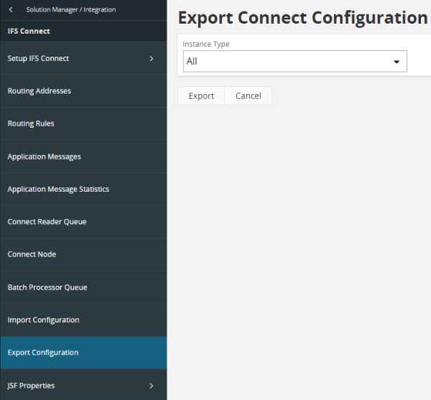Viewport: 431px width, 400px height.
Task: Expand the JSF Properties chevron arrow
Action: click(x=151, y=386)
